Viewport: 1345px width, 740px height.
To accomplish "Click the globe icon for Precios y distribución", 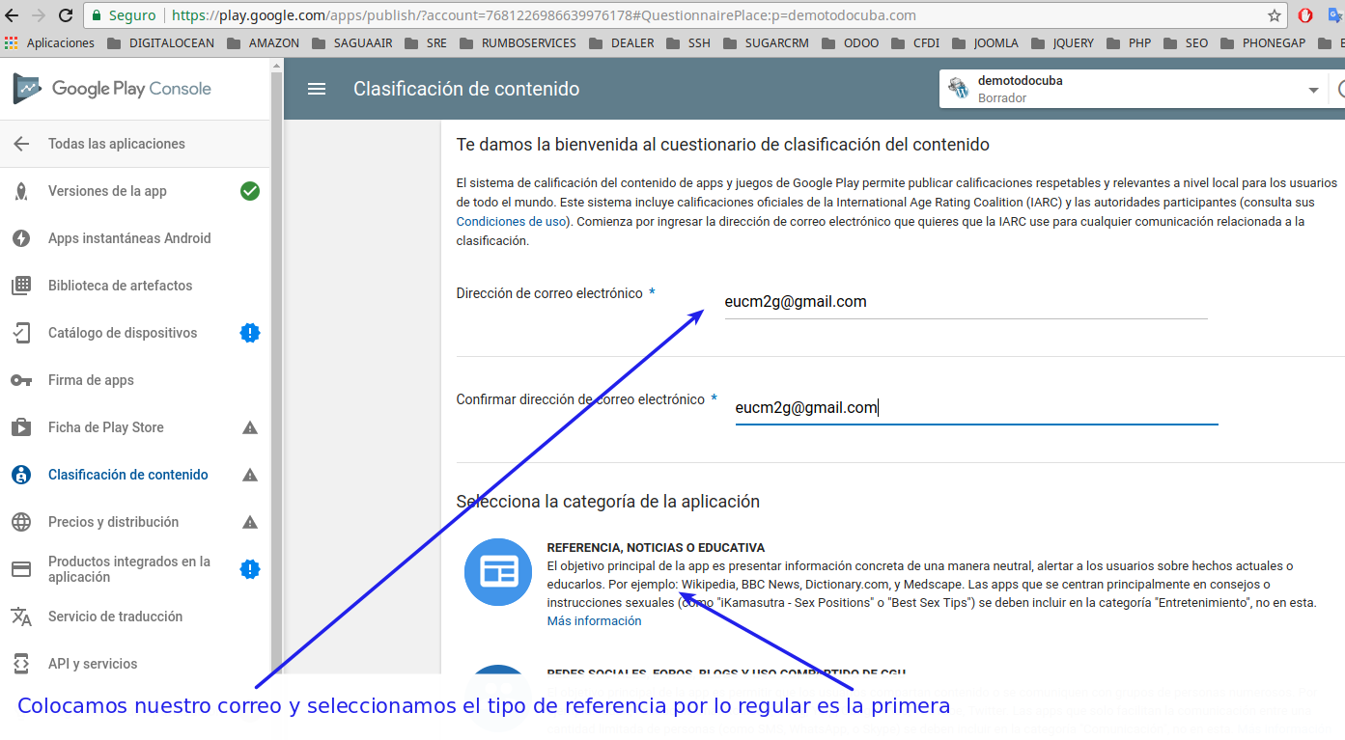I will click(x=21, y=522).
